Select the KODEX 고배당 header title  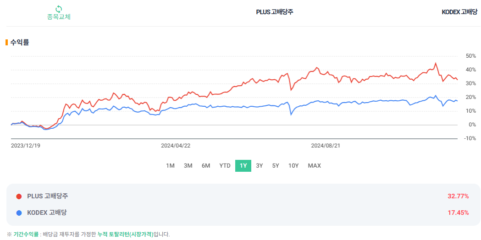(x=459, y=12)
